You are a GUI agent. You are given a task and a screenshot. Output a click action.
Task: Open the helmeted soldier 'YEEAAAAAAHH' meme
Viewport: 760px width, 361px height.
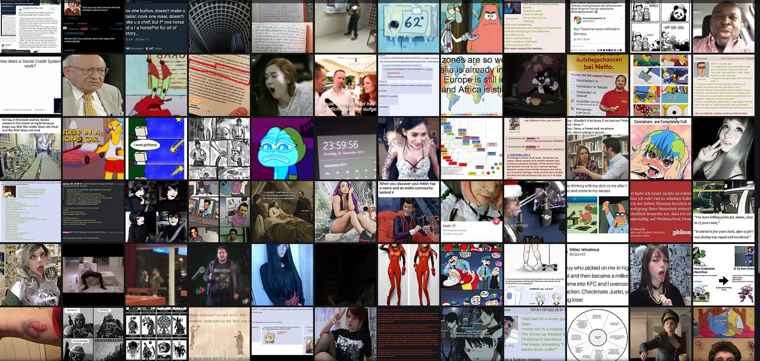coord(93,334)
